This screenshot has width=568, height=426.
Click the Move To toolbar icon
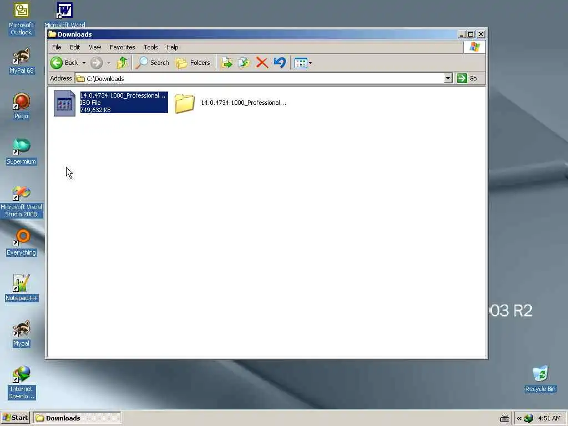(x=227, y=63)
